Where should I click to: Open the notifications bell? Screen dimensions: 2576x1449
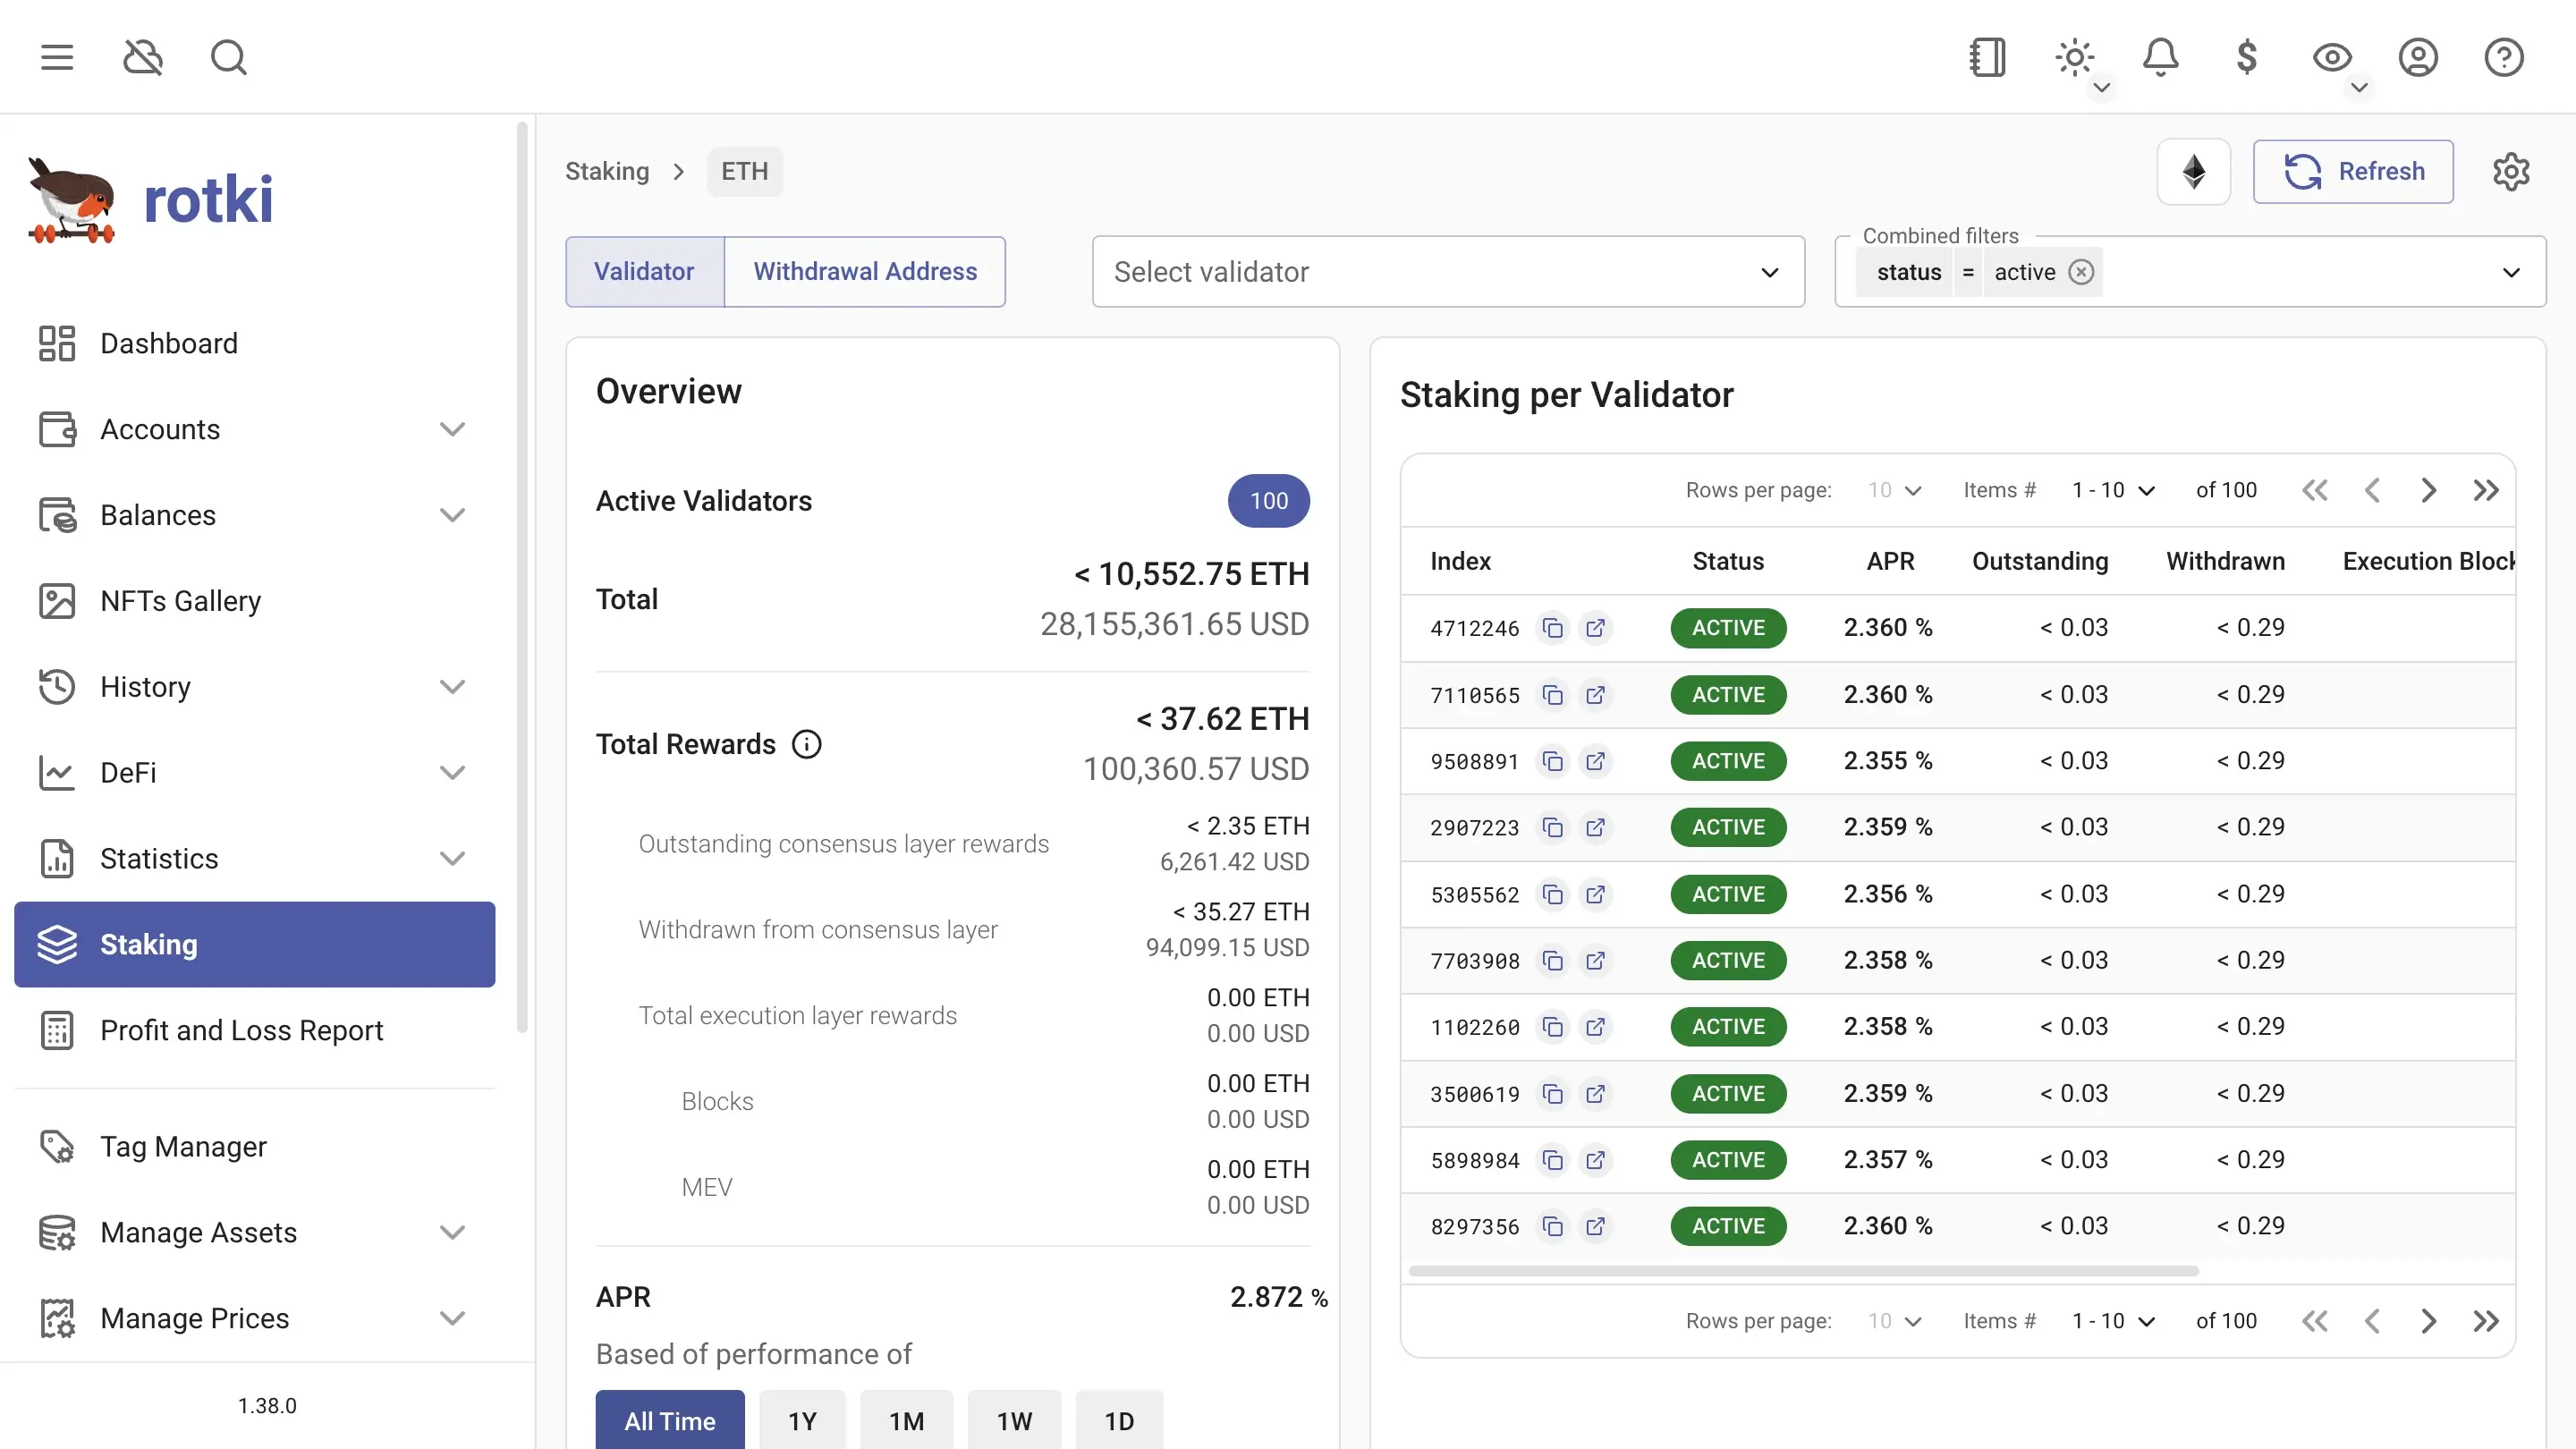coord(2160,57)
